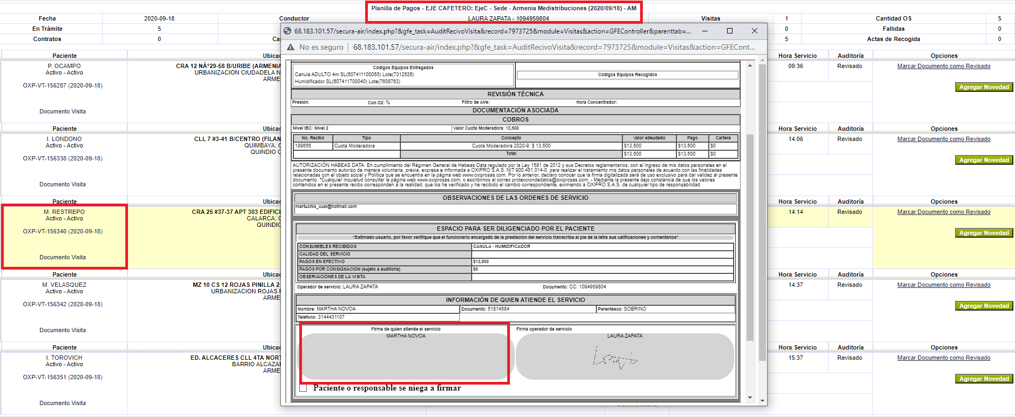The image size is (1015, 417).
Task: Mark M. VELASQUEZ document as Revisado
Action: (x=944, y=285)
